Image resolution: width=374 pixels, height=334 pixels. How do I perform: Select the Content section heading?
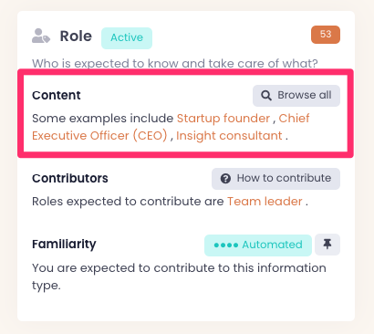tap(57, 95)
